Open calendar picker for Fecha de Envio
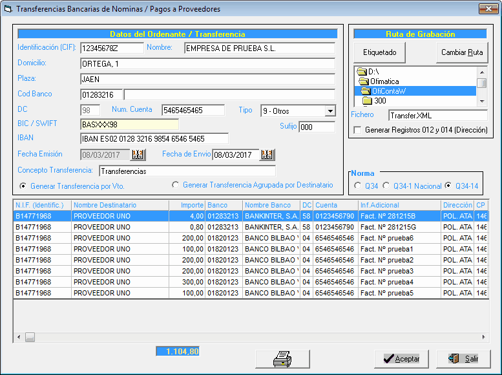The width and height of the screenshot is (502, 375). 267,155
